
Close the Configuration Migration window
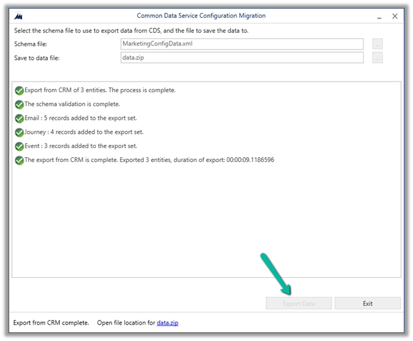(x=395, y=16)
